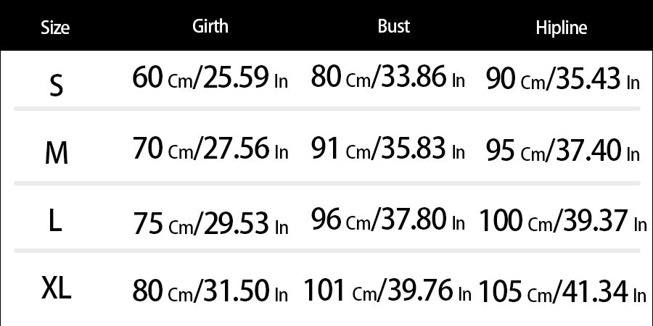Click the XL bust value 101 Cm/39.76 In
The image size is (653, 326).
(x=388, y=291)
